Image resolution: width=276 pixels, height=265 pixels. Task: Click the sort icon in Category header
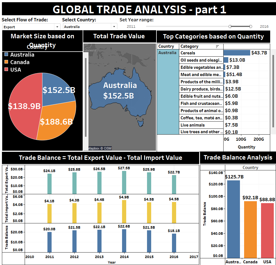pos(217,47)
